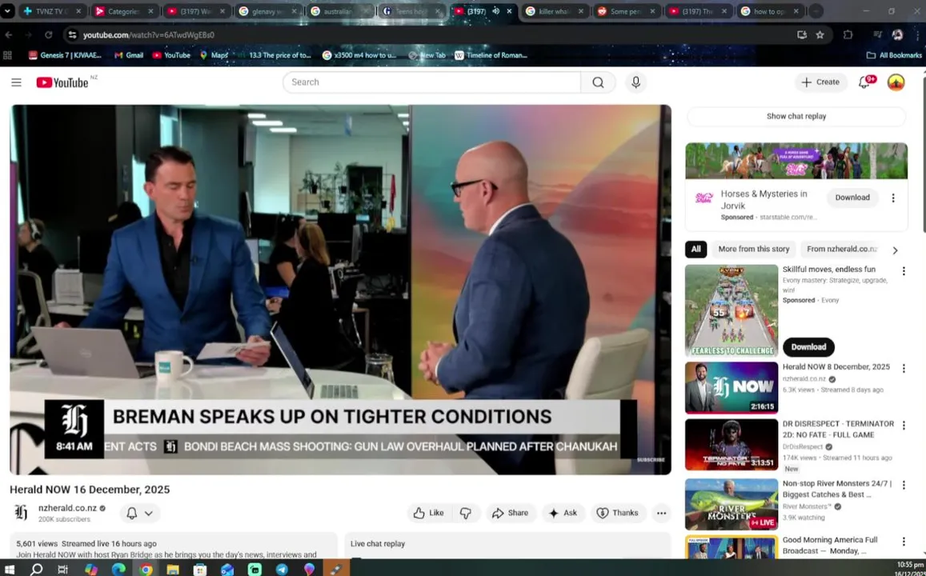Click Download on the Evony ad

tap(808, 346)
